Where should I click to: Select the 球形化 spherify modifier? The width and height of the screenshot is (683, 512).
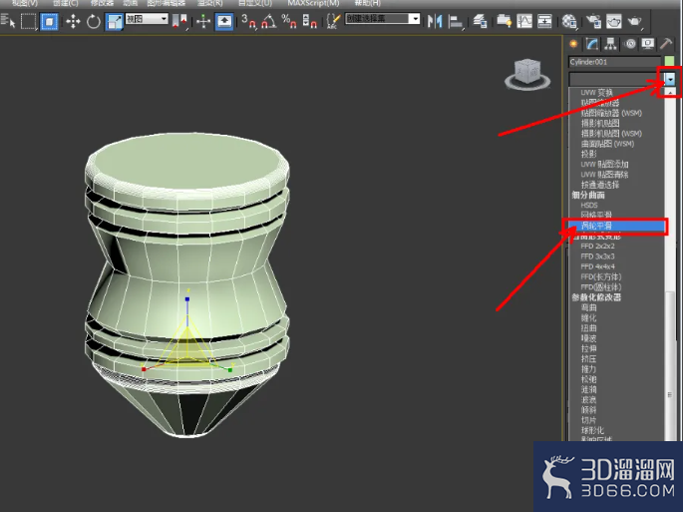click(592, 430)
